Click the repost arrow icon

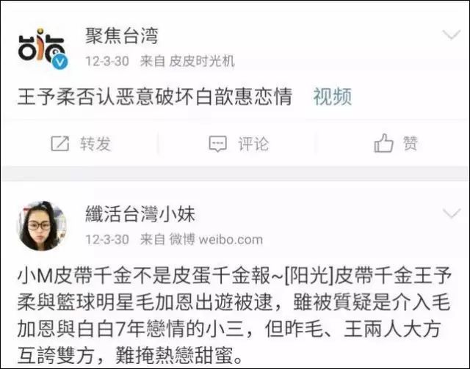(x=60, y=144)
